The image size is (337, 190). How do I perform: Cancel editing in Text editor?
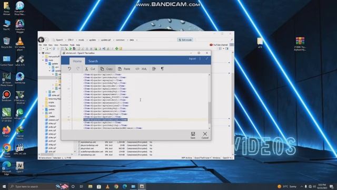pyautogui.click(x=205, y=135)
